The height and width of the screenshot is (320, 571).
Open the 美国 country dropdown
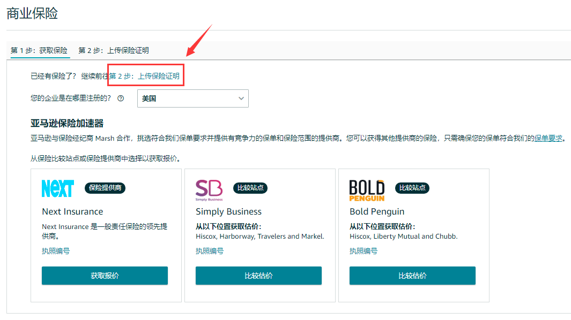193,98
